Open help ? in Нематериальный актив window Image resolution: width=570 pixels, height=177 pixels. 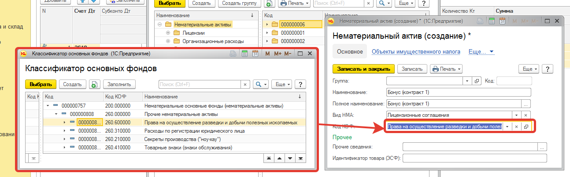[548, 69]
